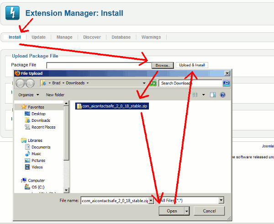Click Downloads in the address breadcrumb
Image resolution: width=274 pixels, height=224 pixels.
75,83
